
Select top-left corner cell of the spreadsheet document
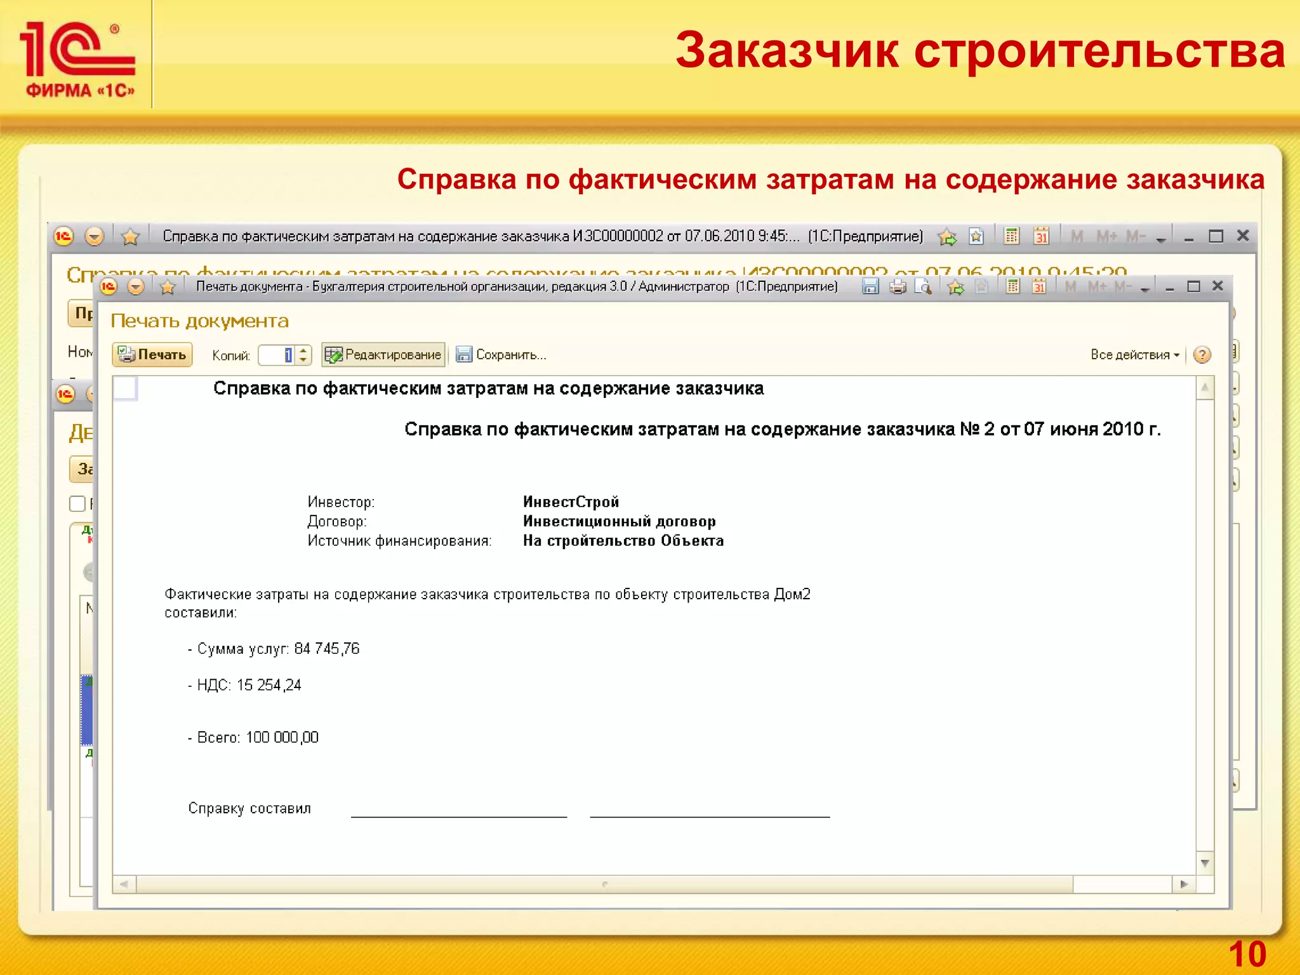(x=125, y=388)
